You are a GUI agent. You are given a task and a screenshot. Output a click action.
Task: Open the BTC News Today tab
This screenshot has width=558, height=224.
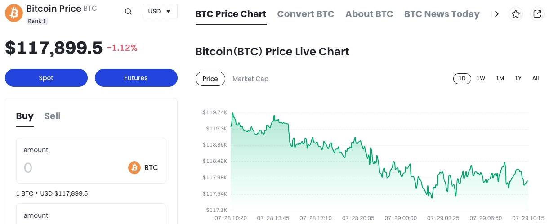442,14
